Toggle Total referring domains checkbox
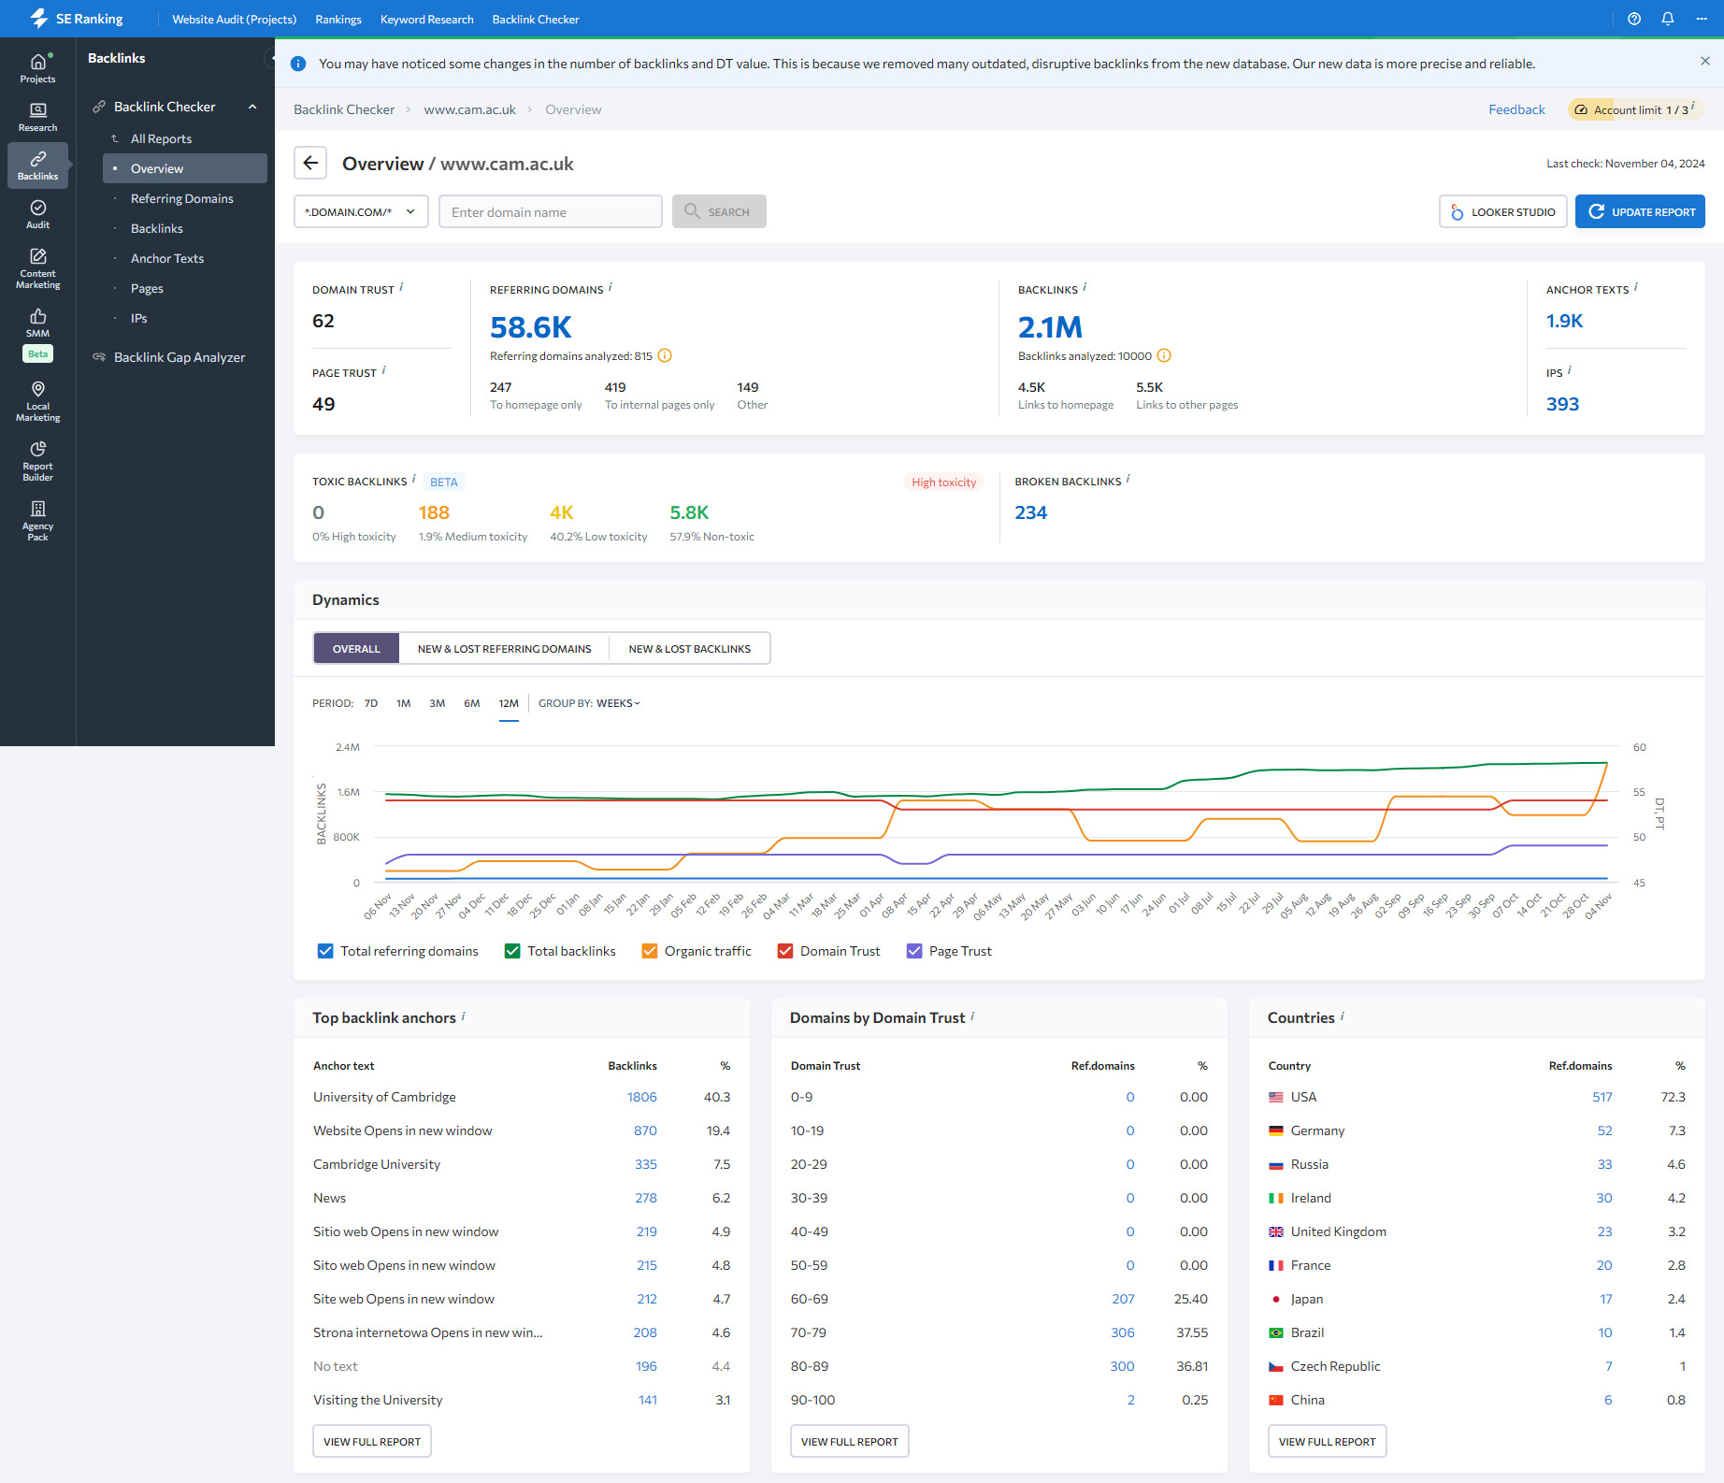 [x=325, y=951]
